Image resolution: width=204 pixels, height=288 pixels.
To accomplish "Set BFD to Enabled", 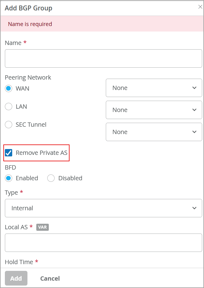I will coord(9,178).
